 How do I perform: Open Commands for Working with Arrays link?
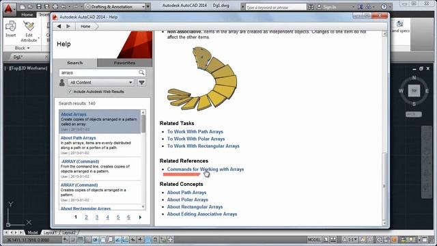point(206,169)
